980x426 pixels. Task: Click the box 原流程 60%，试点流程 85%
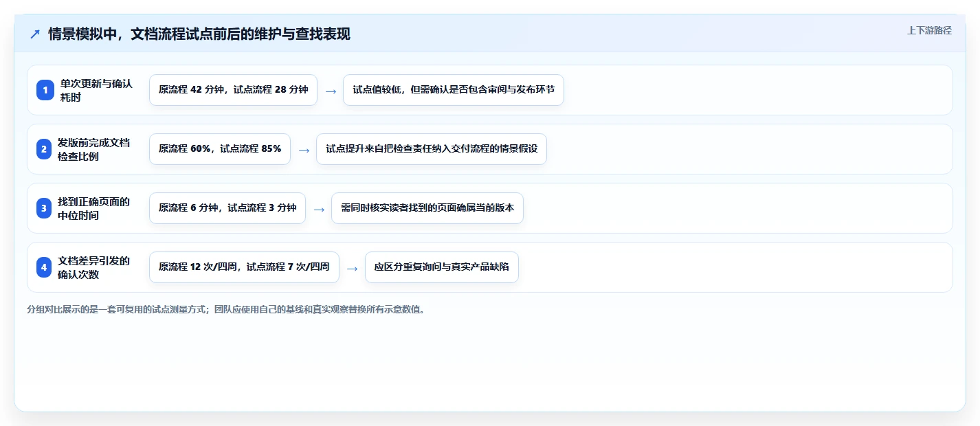220,149
